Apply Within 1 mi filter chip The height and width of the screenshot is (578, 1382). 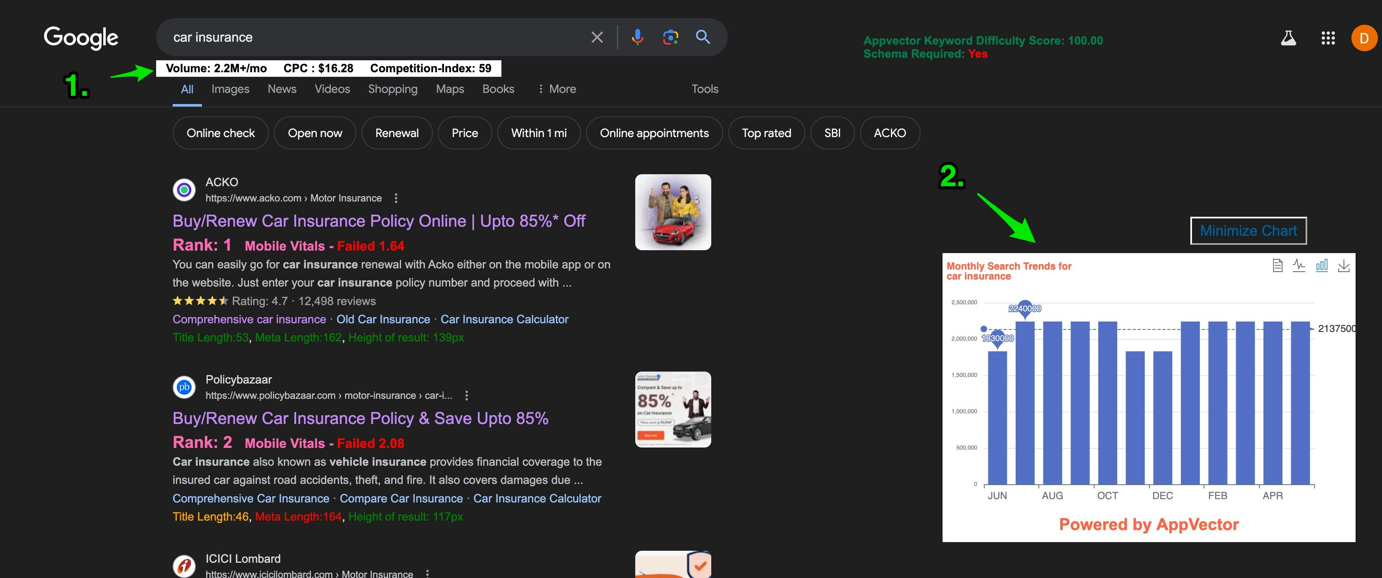539,133
